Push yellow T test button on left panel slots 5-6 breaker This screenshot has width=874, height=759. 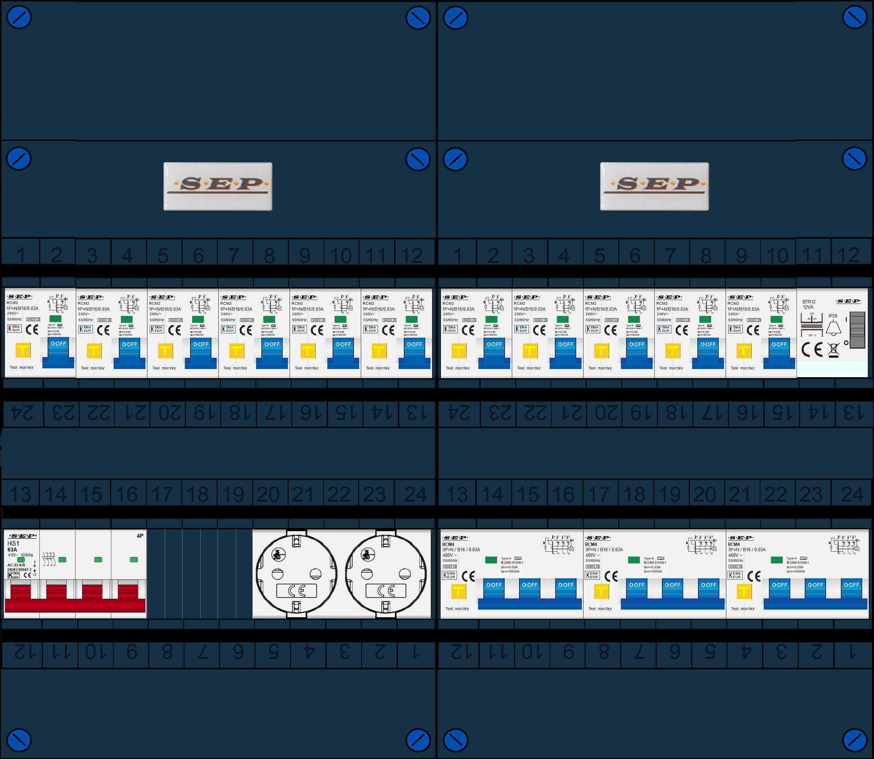tap(165, 351)
